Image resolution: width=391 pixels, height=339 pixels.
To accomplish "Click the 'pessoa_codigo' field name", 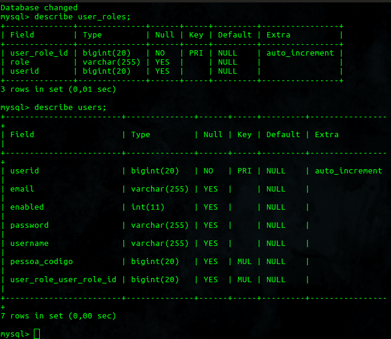I will coord(42,262).
